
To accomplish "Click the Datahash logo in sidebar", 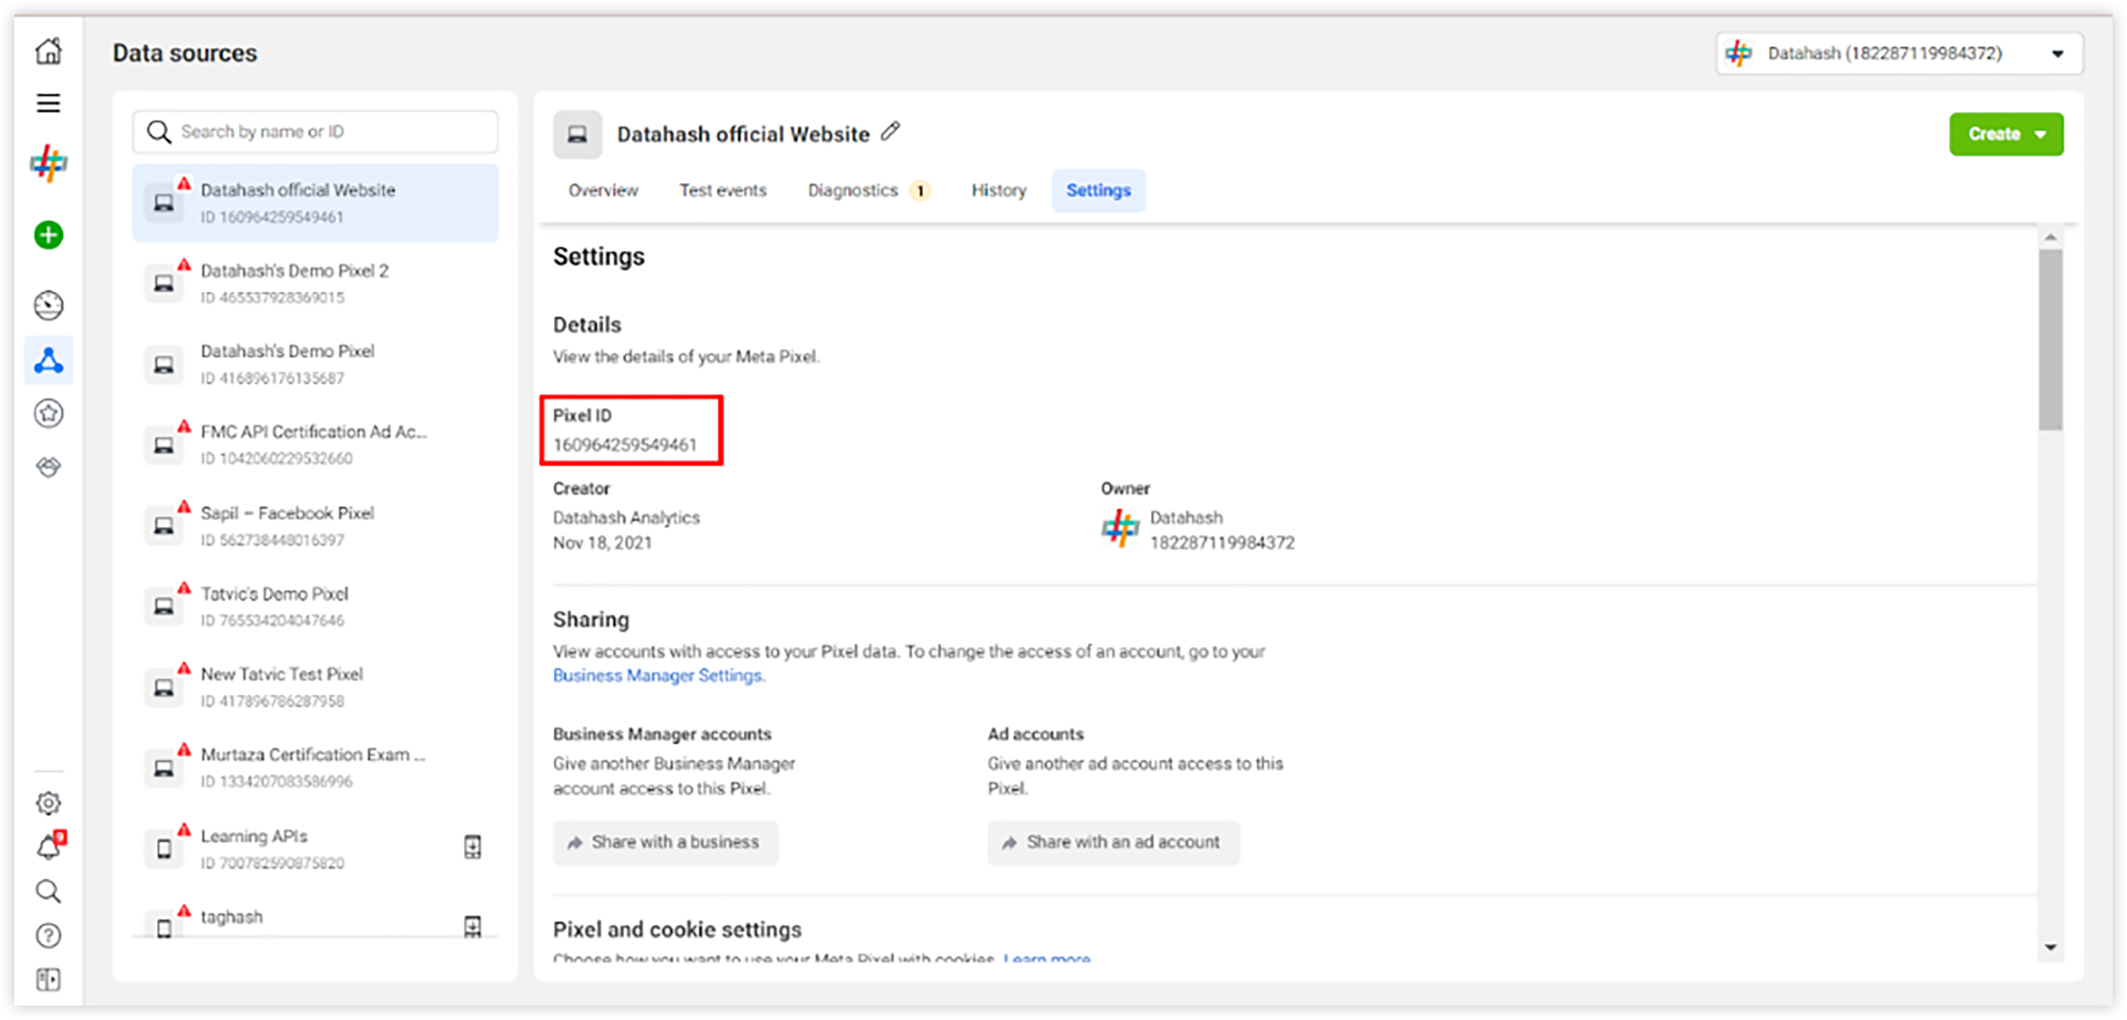I will (x=49, y=163).
